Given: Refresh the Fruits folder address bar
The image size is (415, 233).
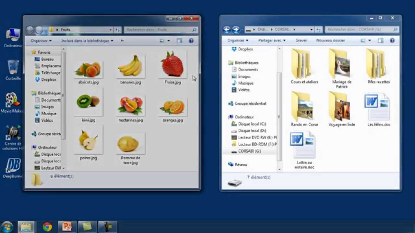Looking at the screenshot, I should pos(117,30).
